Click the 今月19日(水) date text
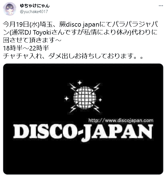The width and height of the screenshot is (167, 175). (x=21, y=24)
